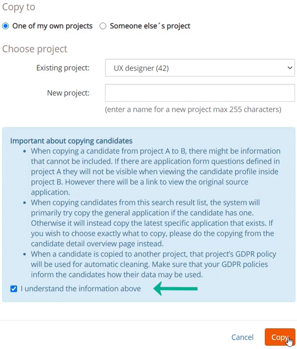Choose the 'Someone else's project' radio circle

click(x=103, y=26)
